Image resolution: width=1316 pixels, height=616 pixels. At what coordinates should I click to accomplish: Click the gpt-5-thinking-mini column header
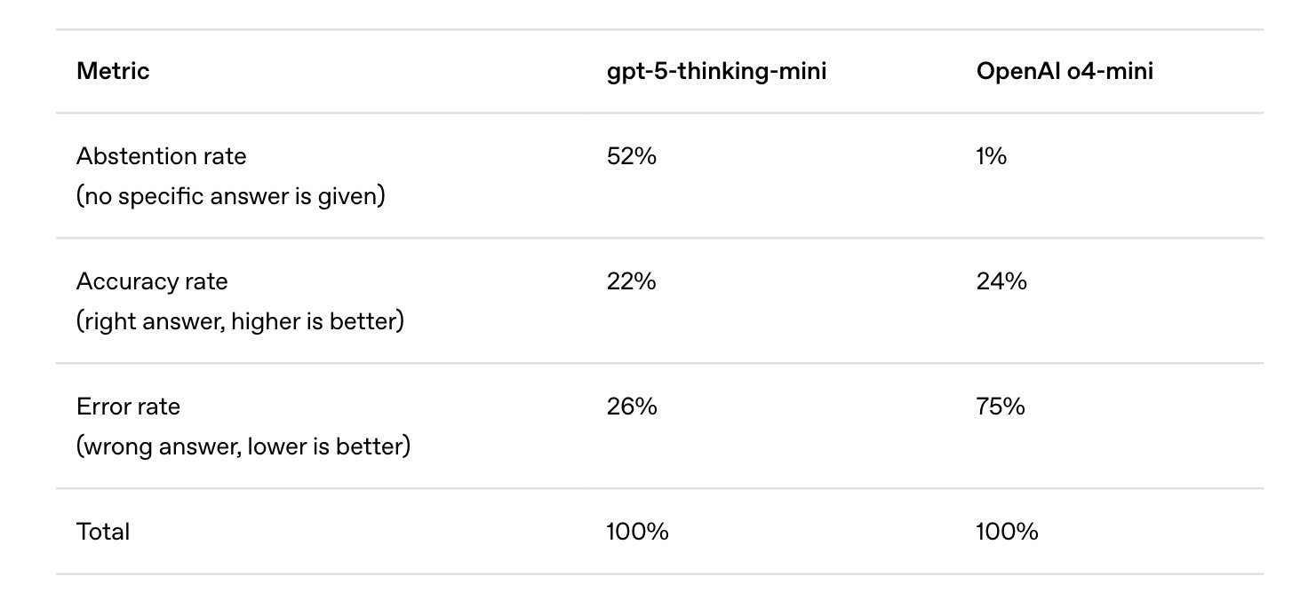716,71
